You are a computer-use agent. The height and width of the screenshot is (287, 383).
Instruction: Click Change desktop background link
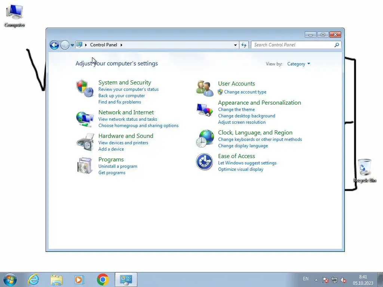click(246, 116)
